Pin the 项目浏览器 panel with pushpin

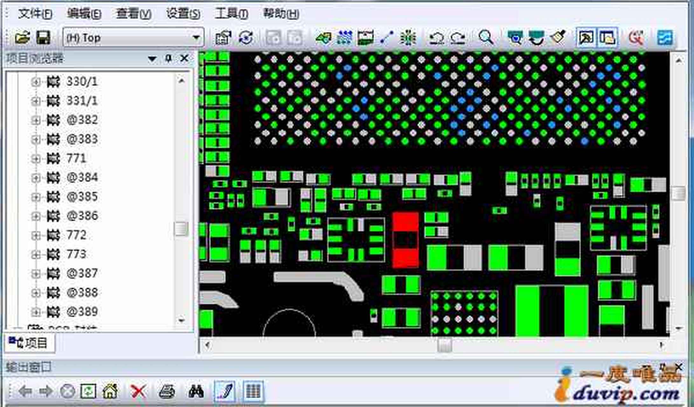[169, 59]
